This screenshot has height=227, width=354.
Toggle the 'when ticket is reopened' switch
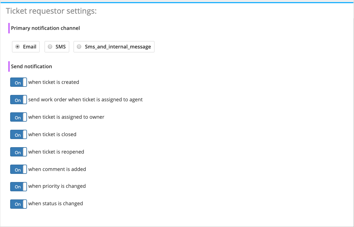19,152
